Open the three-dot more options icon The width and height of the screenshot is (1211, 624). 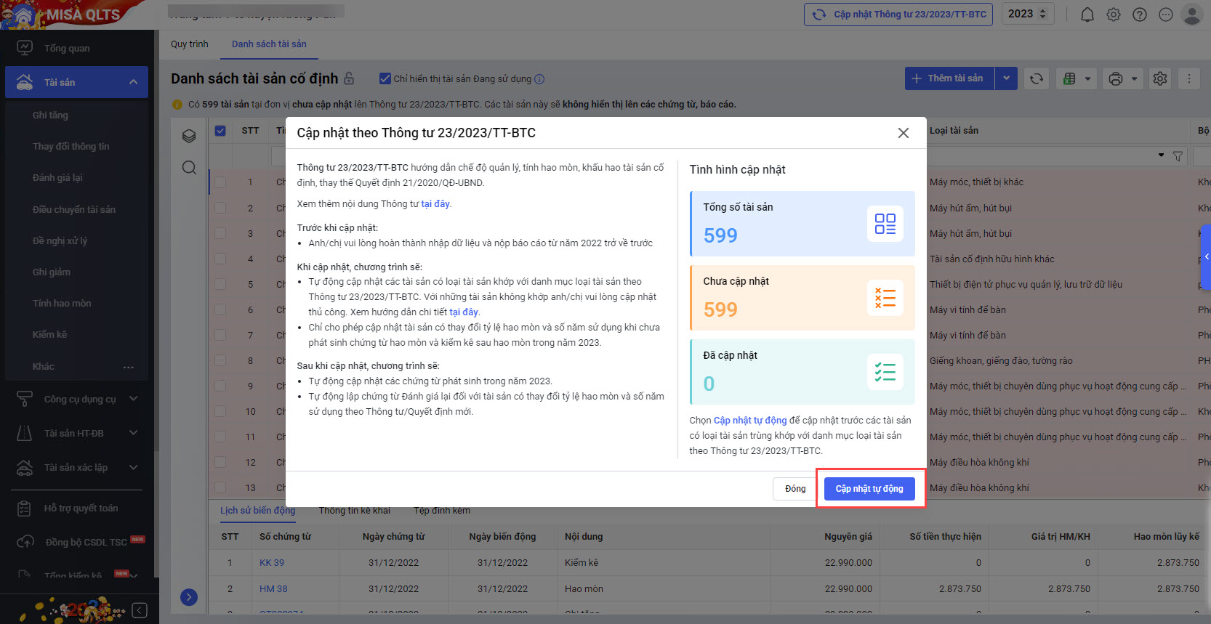(x=1189, y=78)
